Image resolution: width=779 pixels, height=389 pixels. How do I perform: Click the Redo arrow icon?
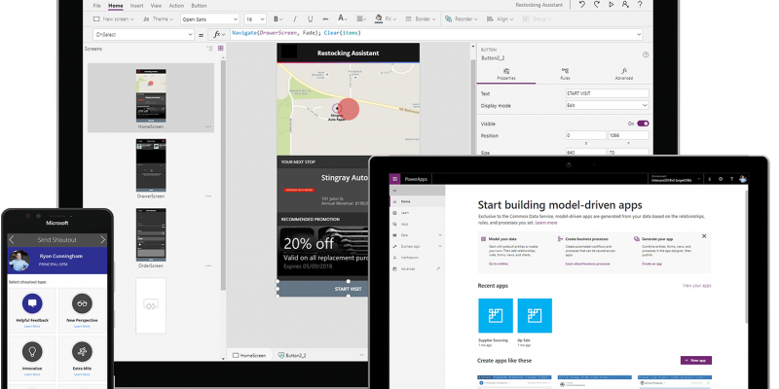click(x=597, y=5)
